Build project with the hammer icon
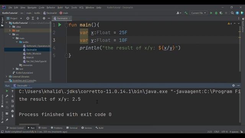245x138 pixels. [186, 13]
